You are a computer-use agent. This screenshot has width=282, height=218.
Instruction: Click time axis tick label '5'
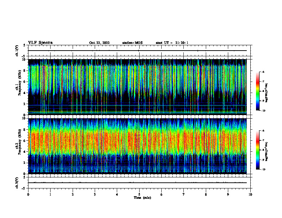click(x=139, y=194)
